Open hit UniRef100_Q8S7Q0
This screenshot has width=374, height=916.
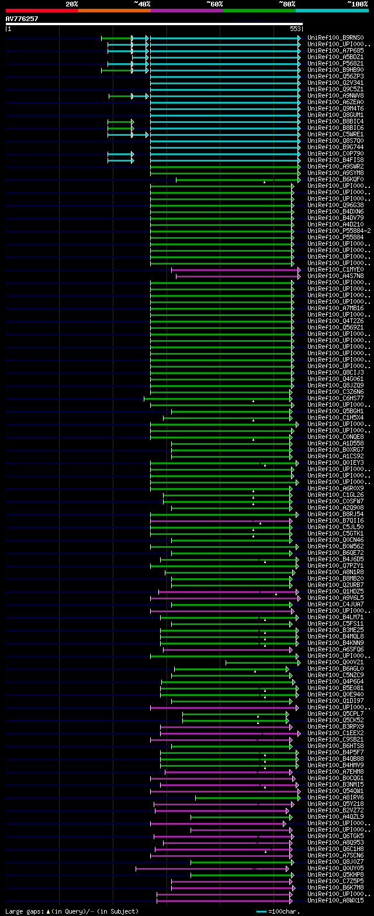click(x=335, y=141)
